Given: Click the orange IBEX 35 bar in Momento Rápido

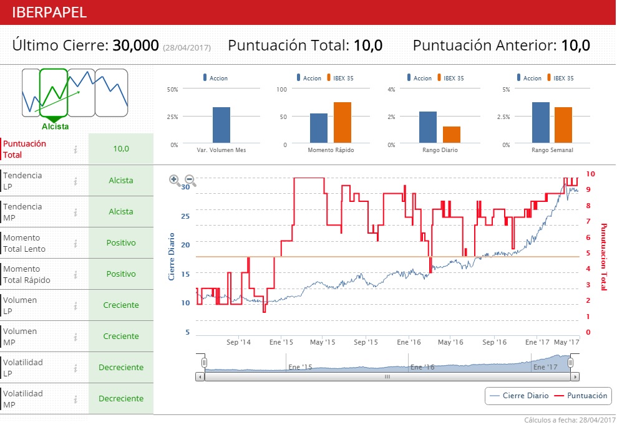Looking at the screenshot, I should (x=343, y=123).
